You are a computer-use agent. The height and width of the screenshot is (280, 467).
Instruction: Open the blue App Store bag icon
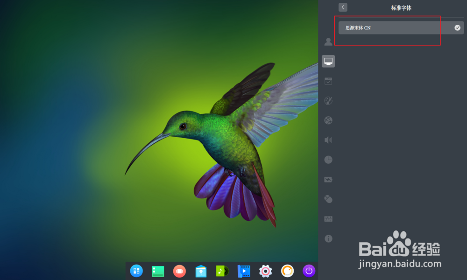click(201, 271)
